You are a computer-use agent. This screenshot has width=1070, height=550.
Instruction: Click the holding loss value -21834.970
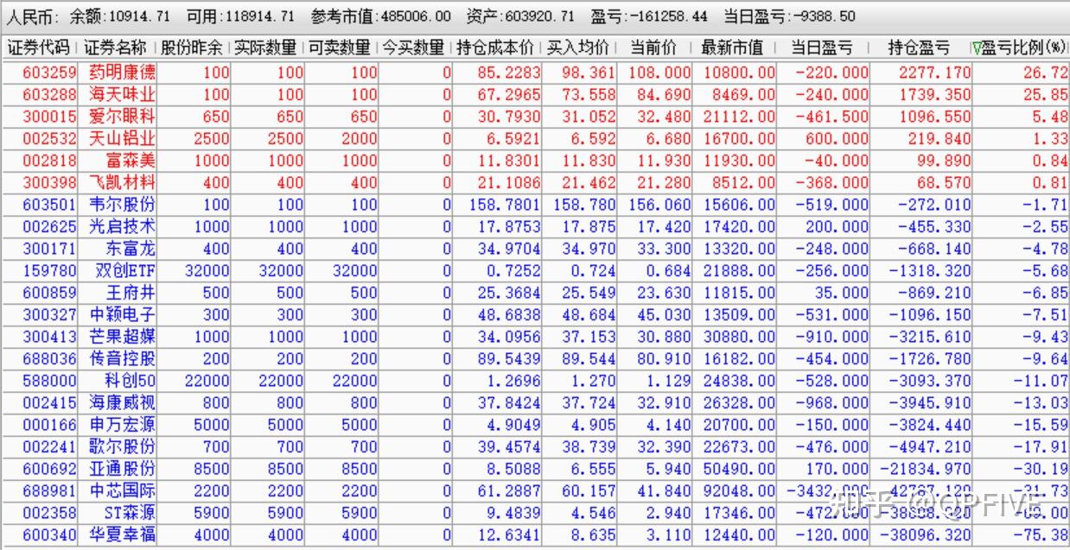926,469
